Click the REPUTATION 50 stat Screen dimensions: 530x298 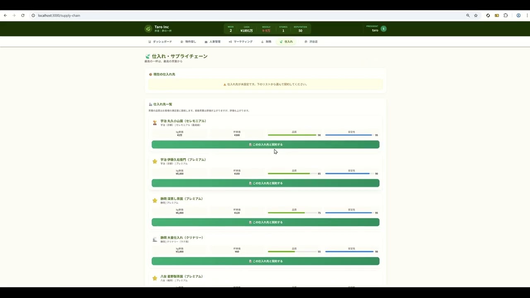[x=300, y=29]
